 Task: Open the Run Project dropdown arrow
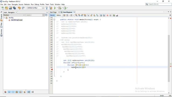point(57,8)
